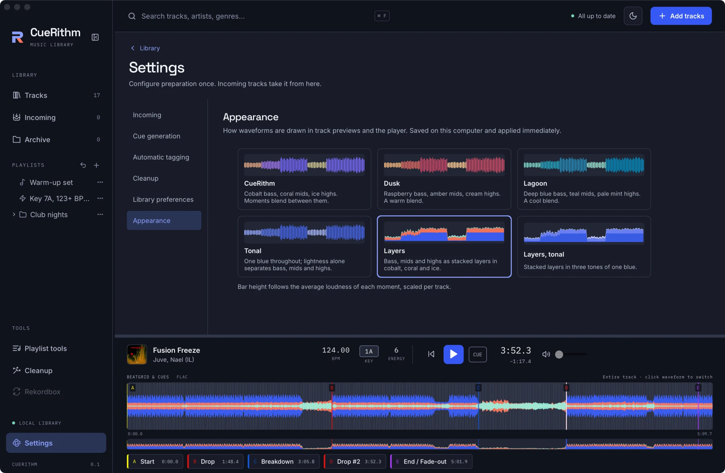Image resolution: width=725 pixels, height=473 pixels.
Task: Toggle dark mode with the moon icon
Action: [633, 16]
